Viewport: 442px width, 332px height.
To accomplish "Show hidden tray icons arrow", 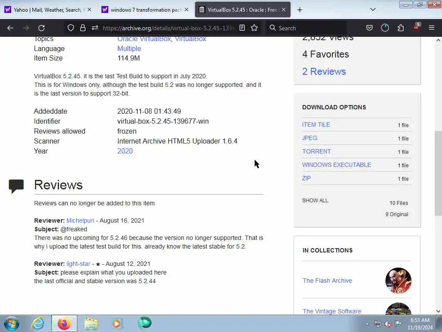I will (367, 324).
